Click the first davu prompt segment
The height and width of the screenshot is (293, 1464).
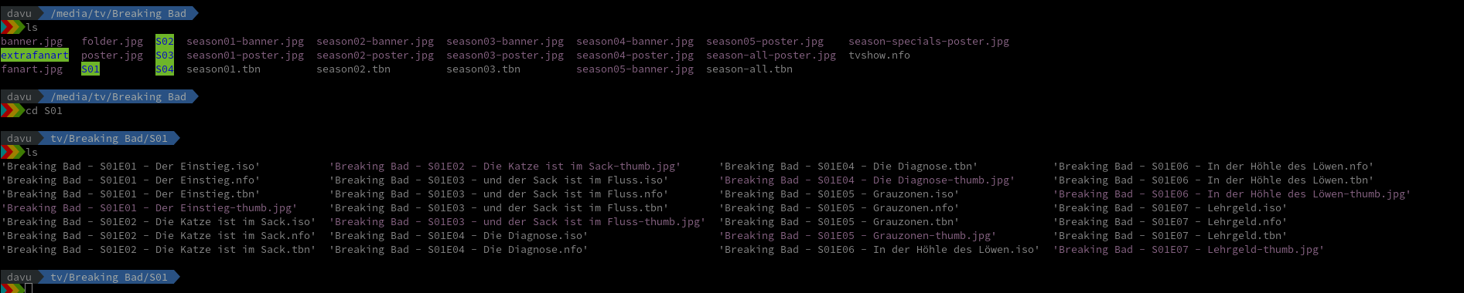[19, 14]
